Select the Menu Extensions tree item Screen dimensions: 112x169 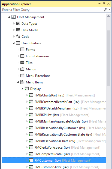point(38,76)
